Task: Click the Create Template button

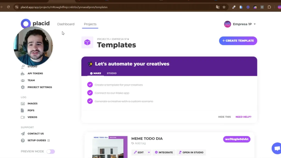Action: 238,41
